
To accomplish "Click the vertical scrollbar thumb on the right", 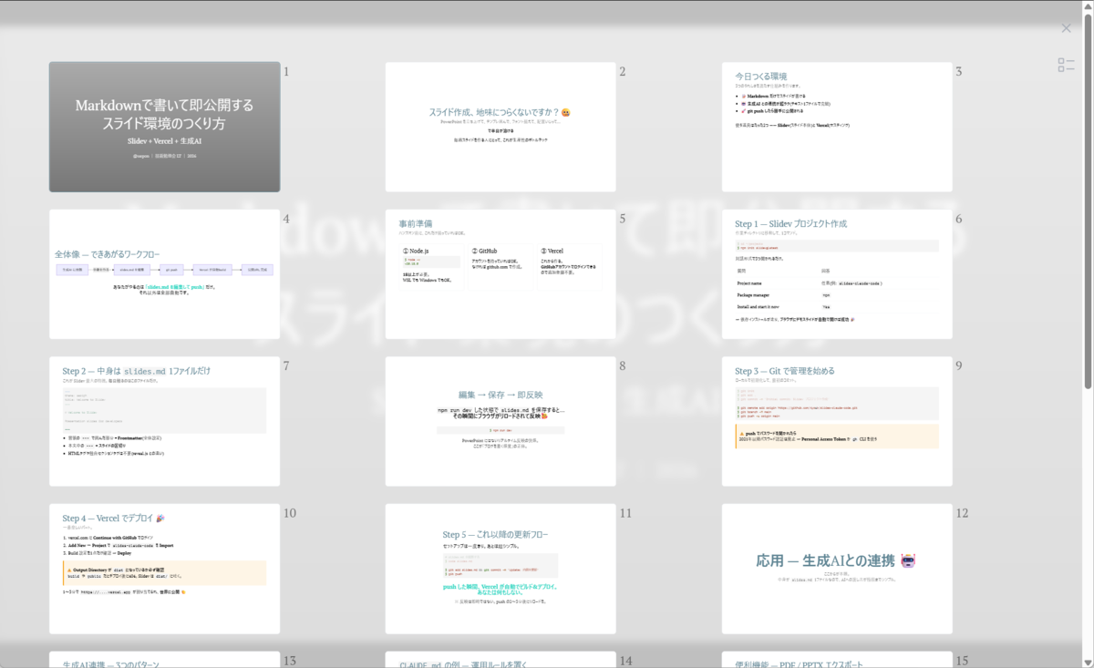I will [1087, 200].
